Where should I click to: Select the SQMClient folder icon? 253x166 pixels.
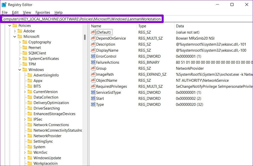[25, 53]
